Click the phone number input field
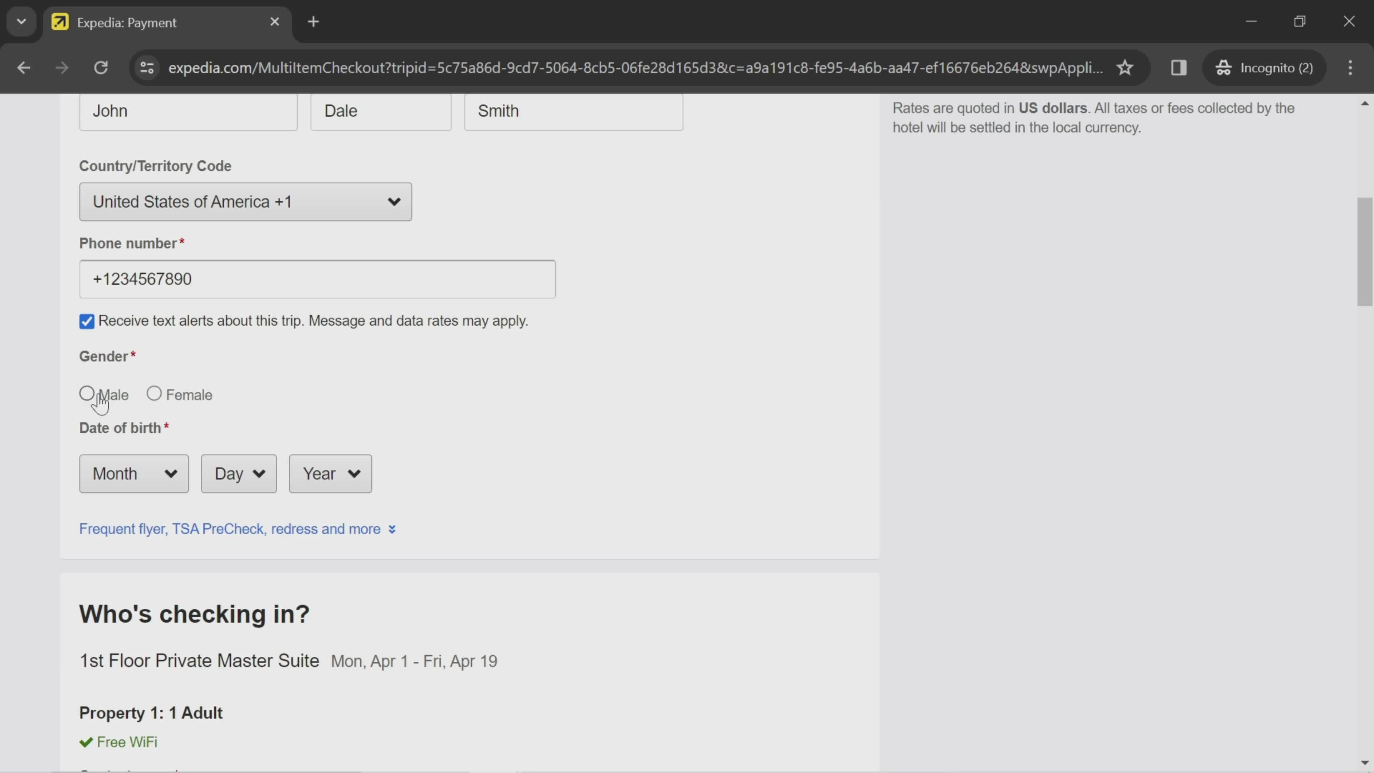 pos(317,278)
